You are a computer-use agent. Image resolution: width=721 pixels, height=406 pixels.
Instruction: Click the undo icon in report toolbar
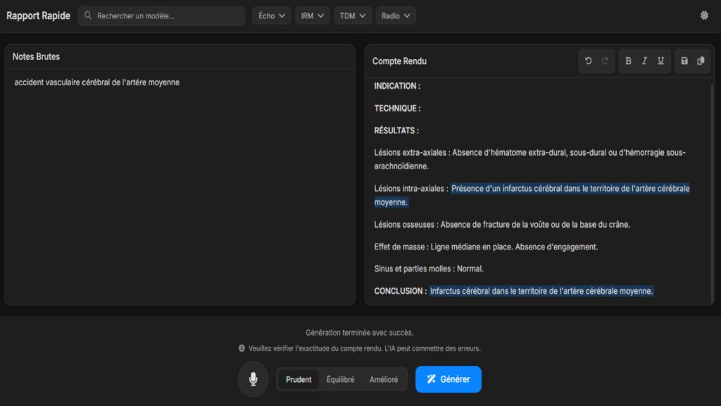[x=589, y=61]
